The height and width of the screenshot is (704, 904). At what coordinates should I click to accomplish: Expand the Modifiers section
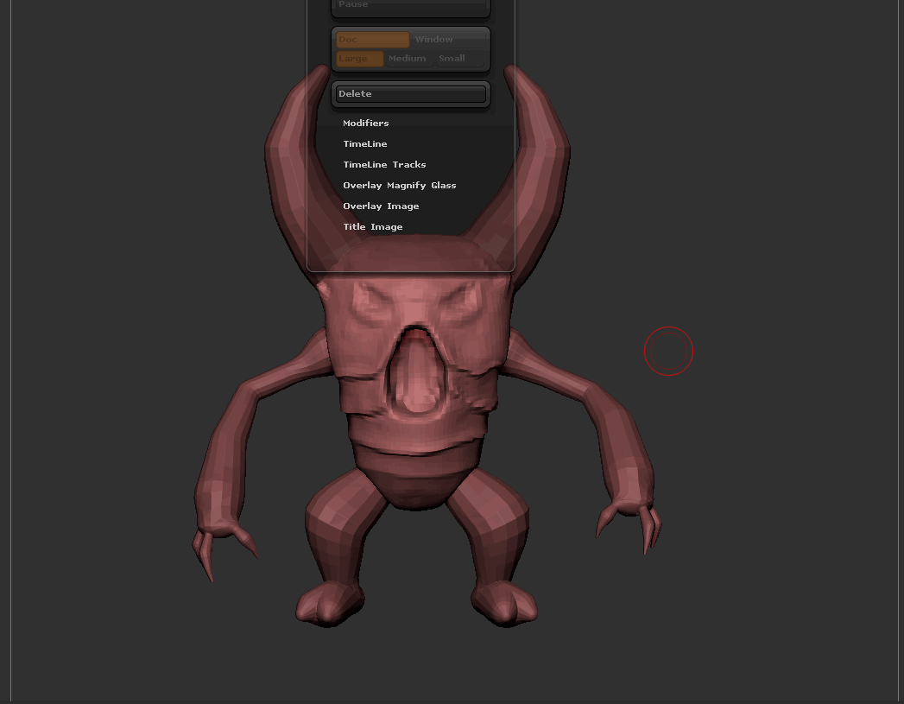point(366,124)
